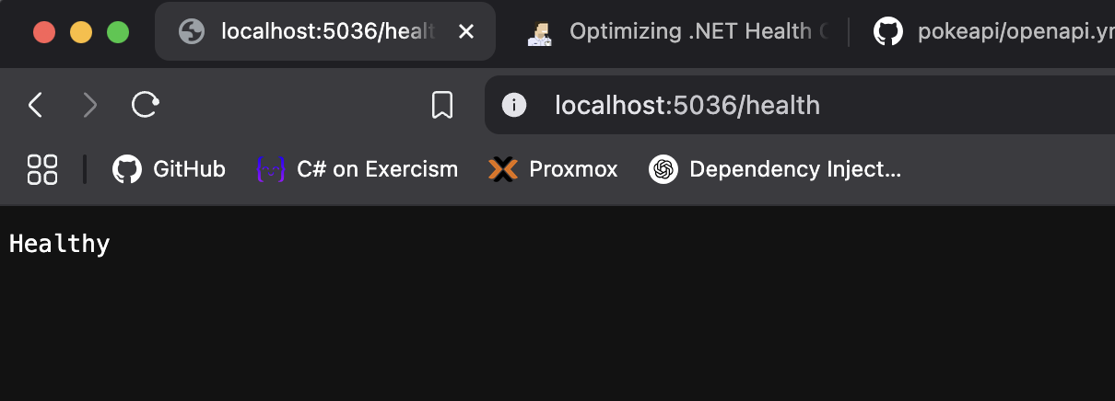
Task: Click the GitHub favicon on pokeapi tab
Action: [x=888, y=32]
